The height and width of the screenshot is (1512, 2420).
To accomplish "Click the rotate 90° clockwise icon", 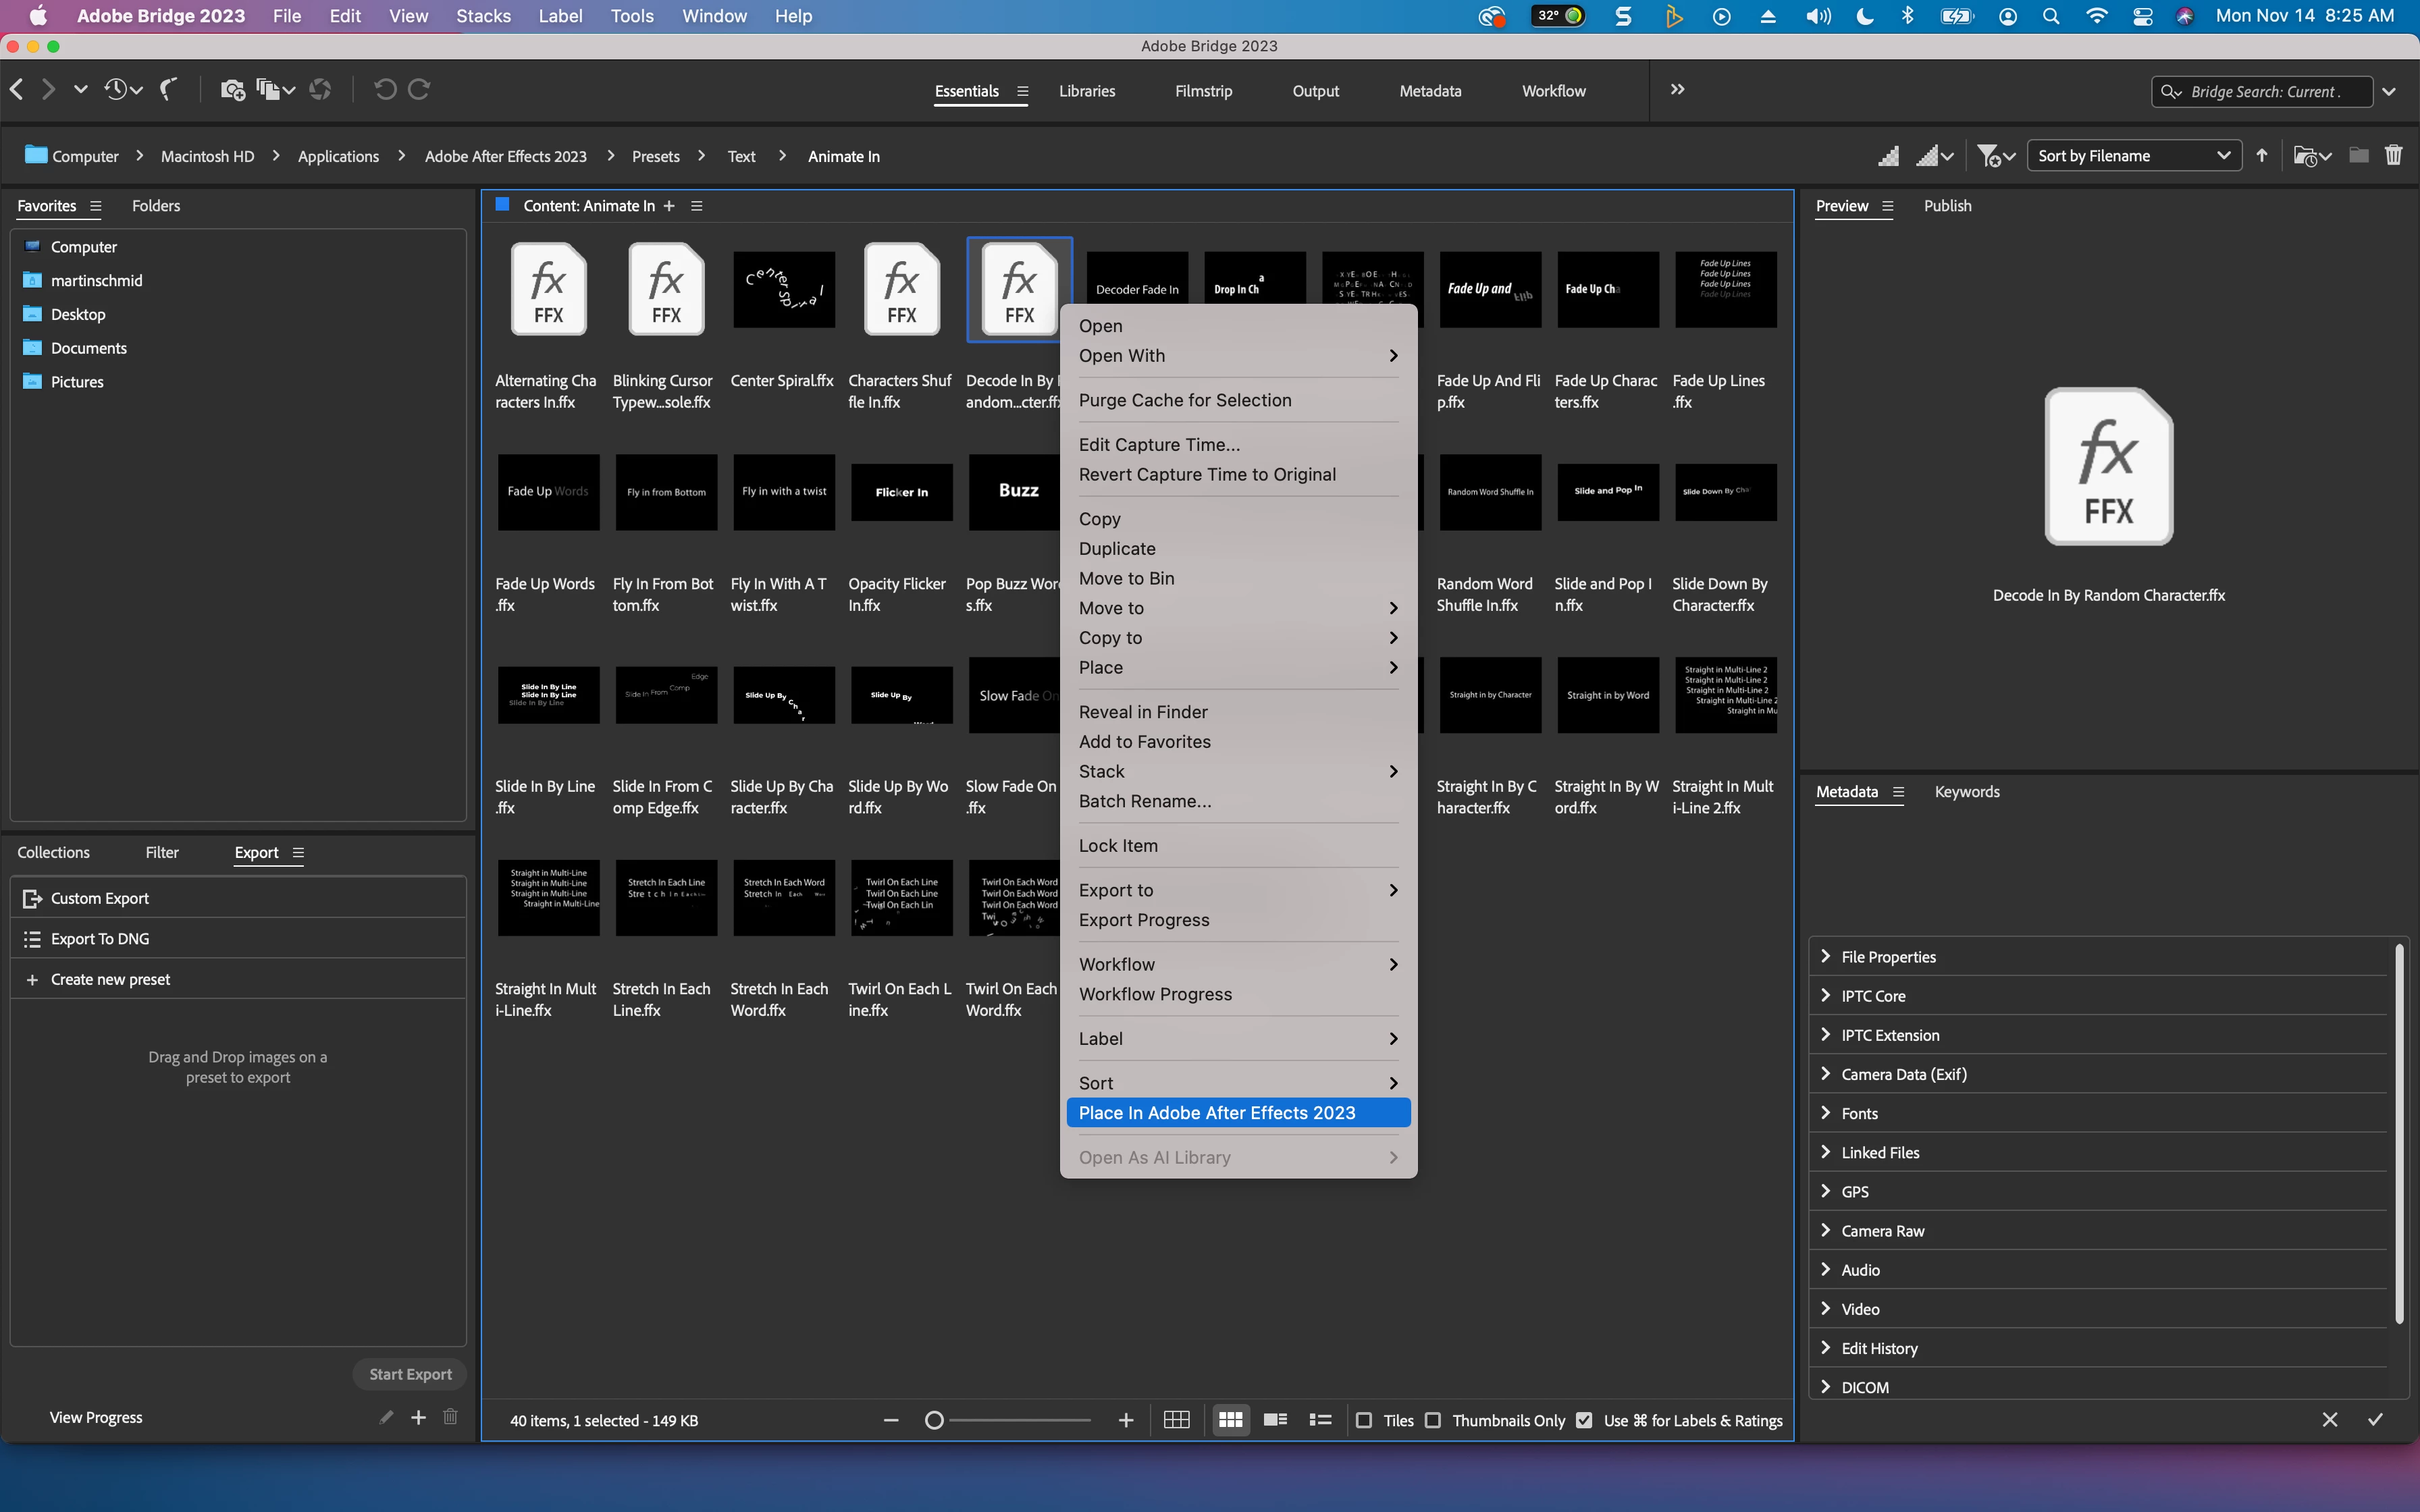I will click(x=420, y=90).
